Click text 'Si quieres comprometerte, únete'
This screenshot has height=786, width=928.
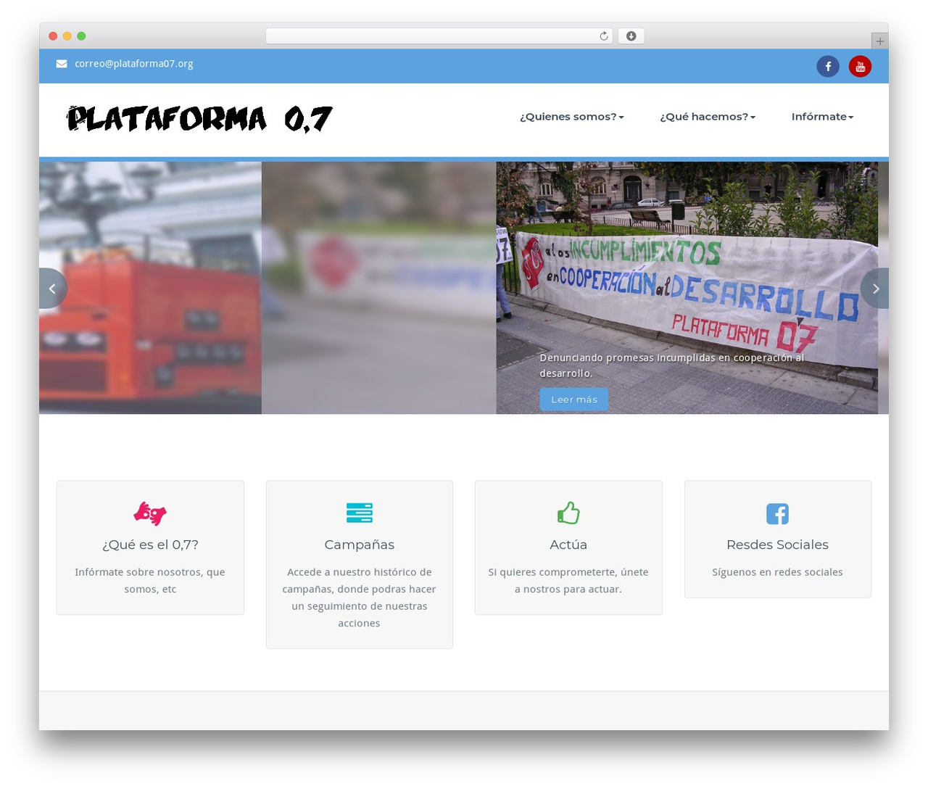point(568,572)
